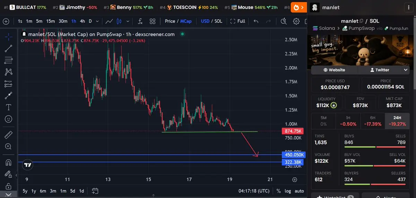This screenshot has height=198, width=416.
Task: Open the indicators fx menu
Action: (x=140, y=21)
